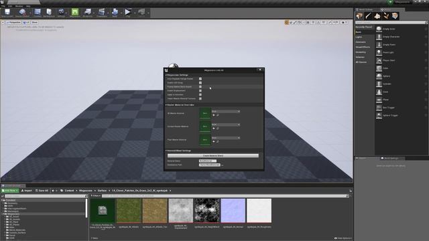Viewport: 429px width, 241px height.
Task: Click Megascans in the breadcrumb path
Action: point(86,190)
